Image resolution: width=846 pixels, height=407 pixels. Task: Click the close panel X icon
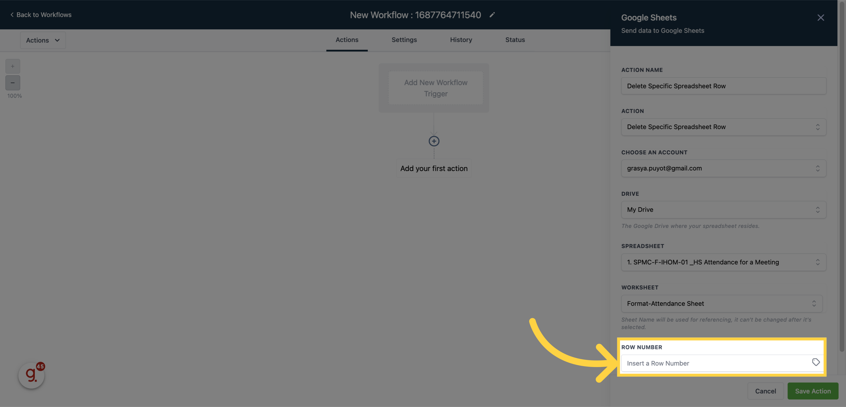click(820, 18)
